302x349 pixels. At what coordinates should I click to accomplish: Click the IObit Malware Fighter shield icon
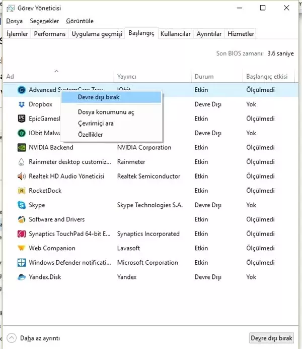[x=22, y=133]
